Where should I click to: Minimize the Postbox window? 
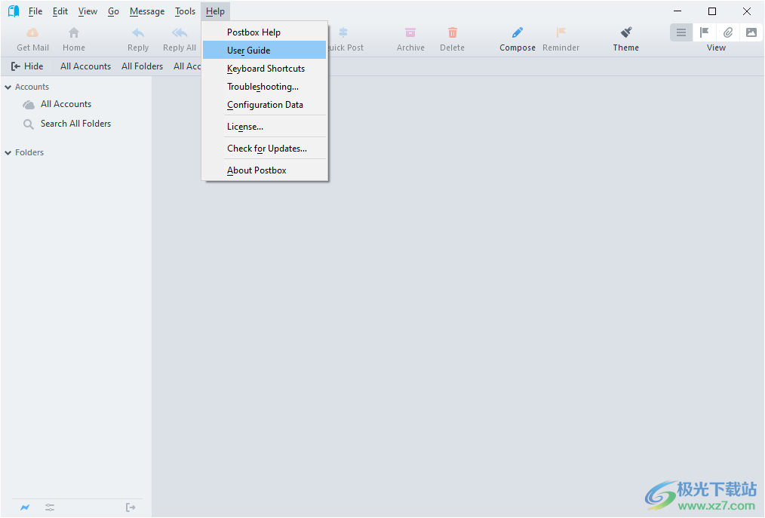coord(677,11)
